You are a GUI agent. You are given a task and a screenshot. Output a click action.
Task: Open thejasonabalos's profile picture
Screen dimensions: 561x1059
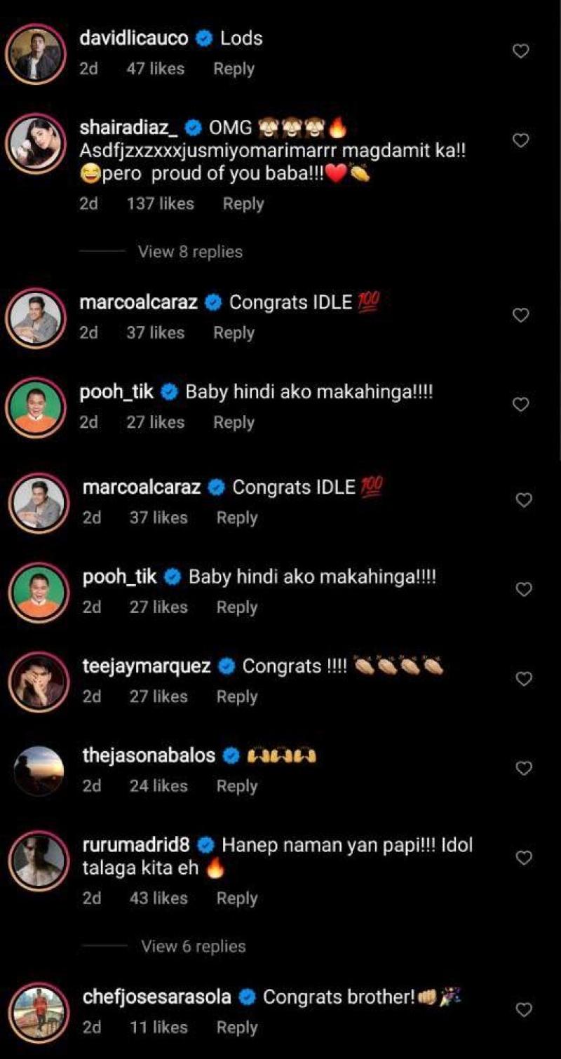point(39,770)
